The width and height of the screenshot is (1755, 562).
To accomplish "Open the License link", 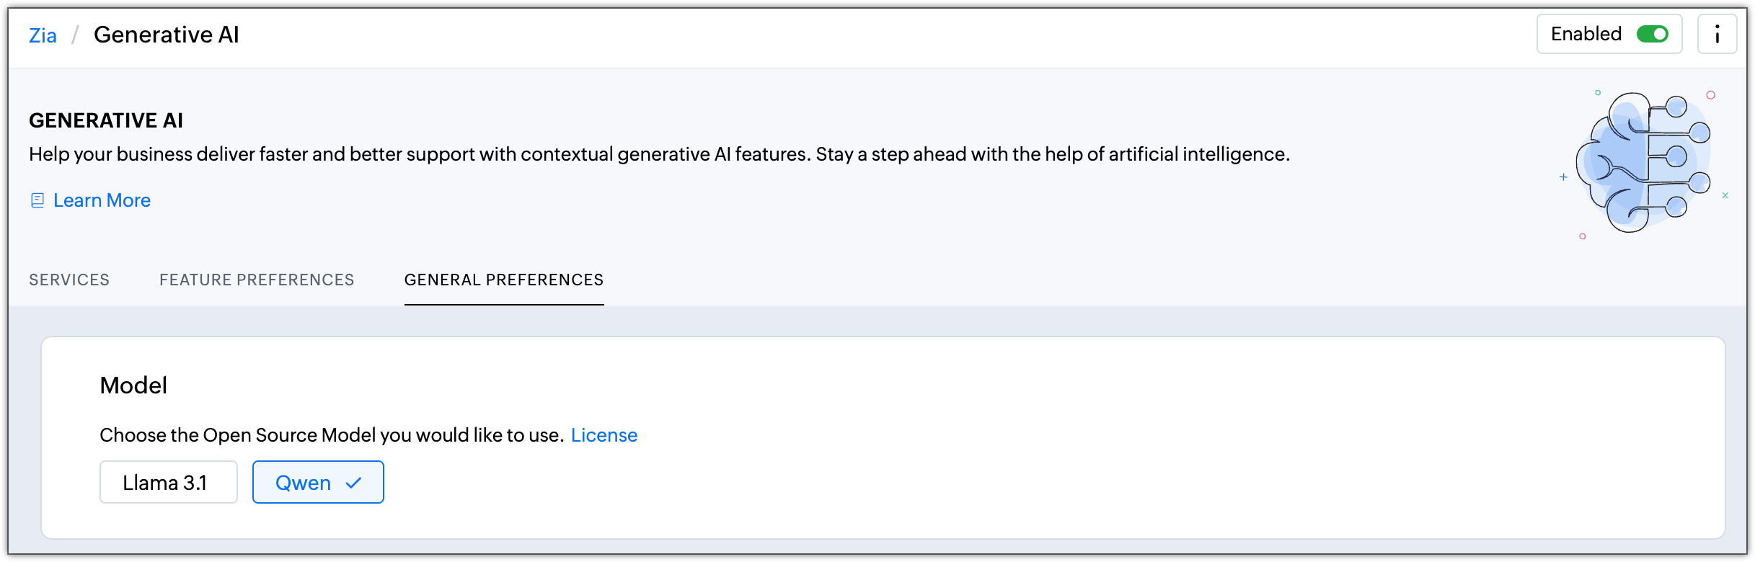I will pyautogui.click(x=604, y=435).
